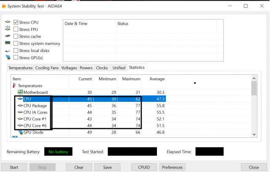Click the Status column header in log
270x172 pixels.
pyautogui.click(x=166, y=24)
